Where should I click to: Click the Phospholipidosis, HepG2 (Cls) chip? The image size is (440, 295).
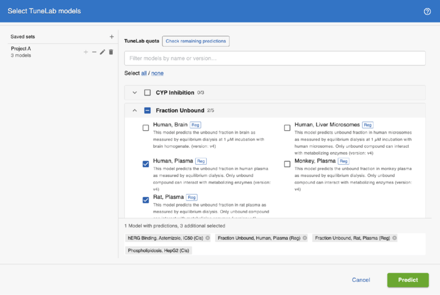(158, 251)
